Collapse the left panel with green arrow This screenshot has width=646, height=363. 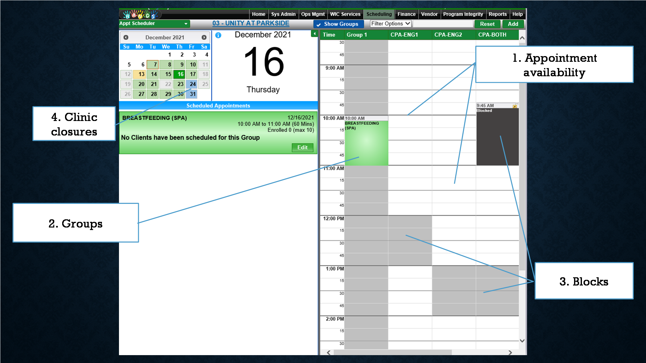click(314, 34)
